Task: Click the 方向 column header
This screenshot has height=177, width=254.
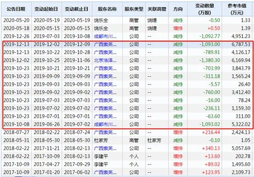Action: [178, 9]
